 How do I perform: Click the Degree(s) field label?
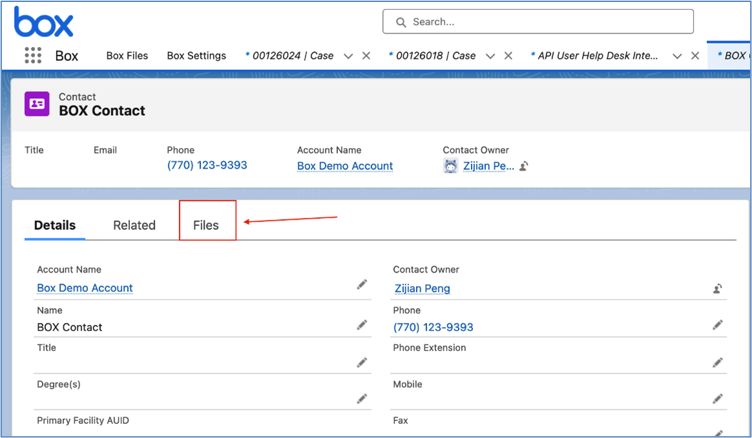59,384
